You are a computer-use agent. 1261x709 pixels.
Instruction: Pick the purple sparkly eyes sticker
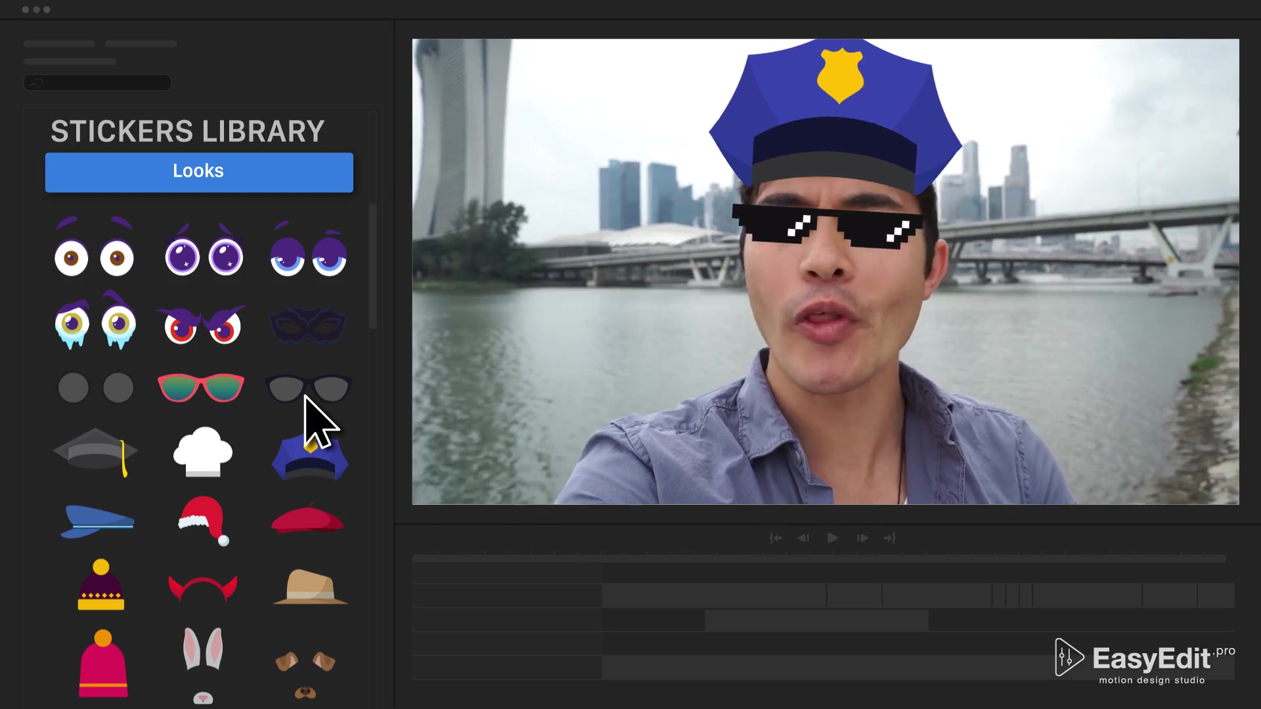click(204, 250)
